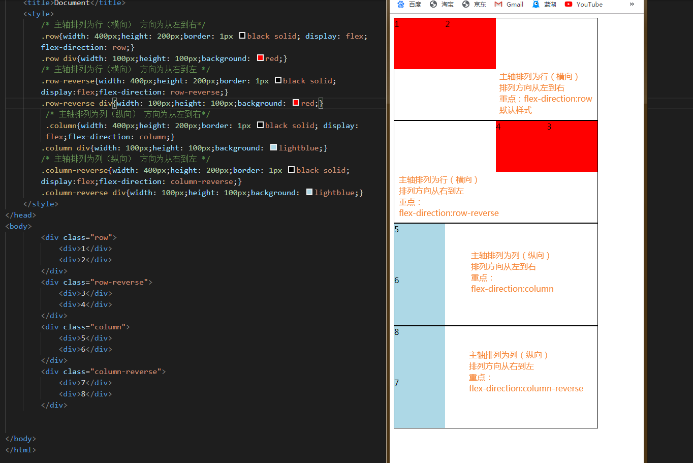The height and width of the screenshot is (463, 693).
Task: Click the <div>4</div> code line
Action: [85, 304]
